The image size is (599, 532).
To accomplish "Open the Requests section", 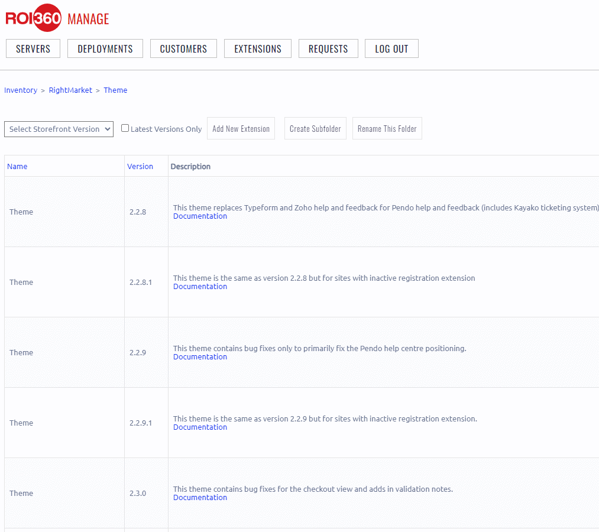I will [x=328, y=48].
